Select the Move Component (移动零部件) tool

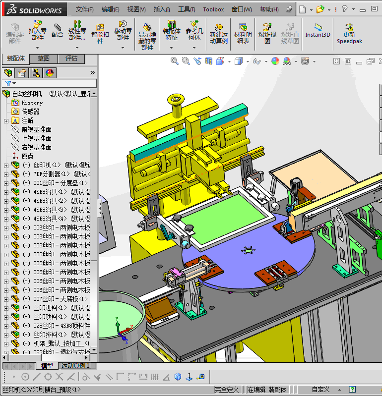pos(123,30)
